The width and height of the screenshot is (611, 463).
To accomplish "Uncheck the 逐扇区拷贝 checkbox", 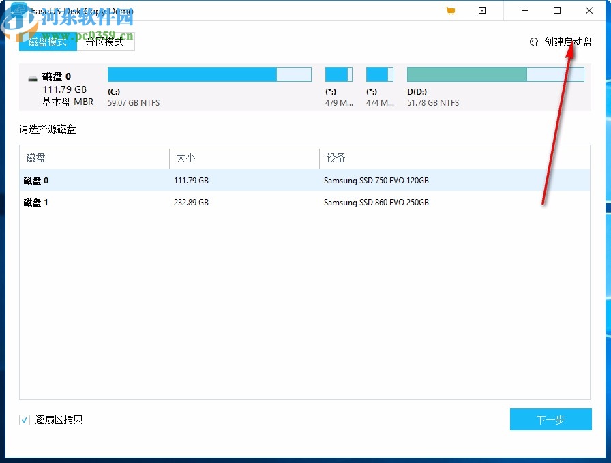I will tap(25, 419).
